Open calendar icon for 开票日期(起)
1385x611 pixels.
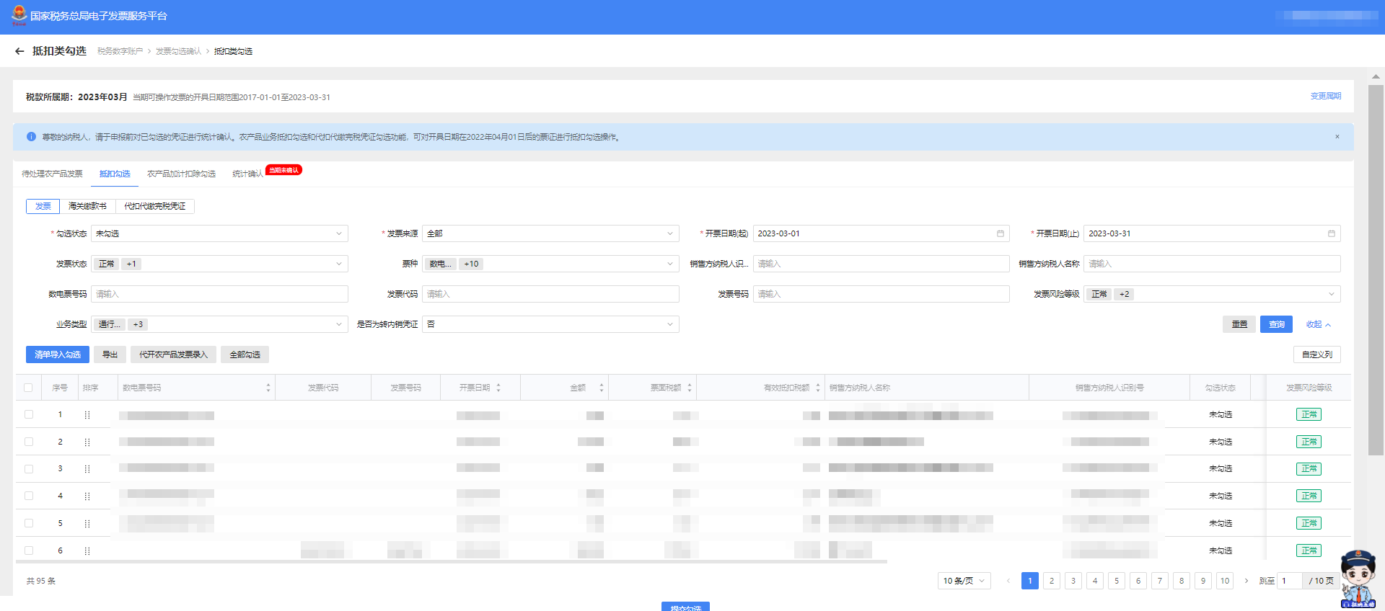(1000, 233)
